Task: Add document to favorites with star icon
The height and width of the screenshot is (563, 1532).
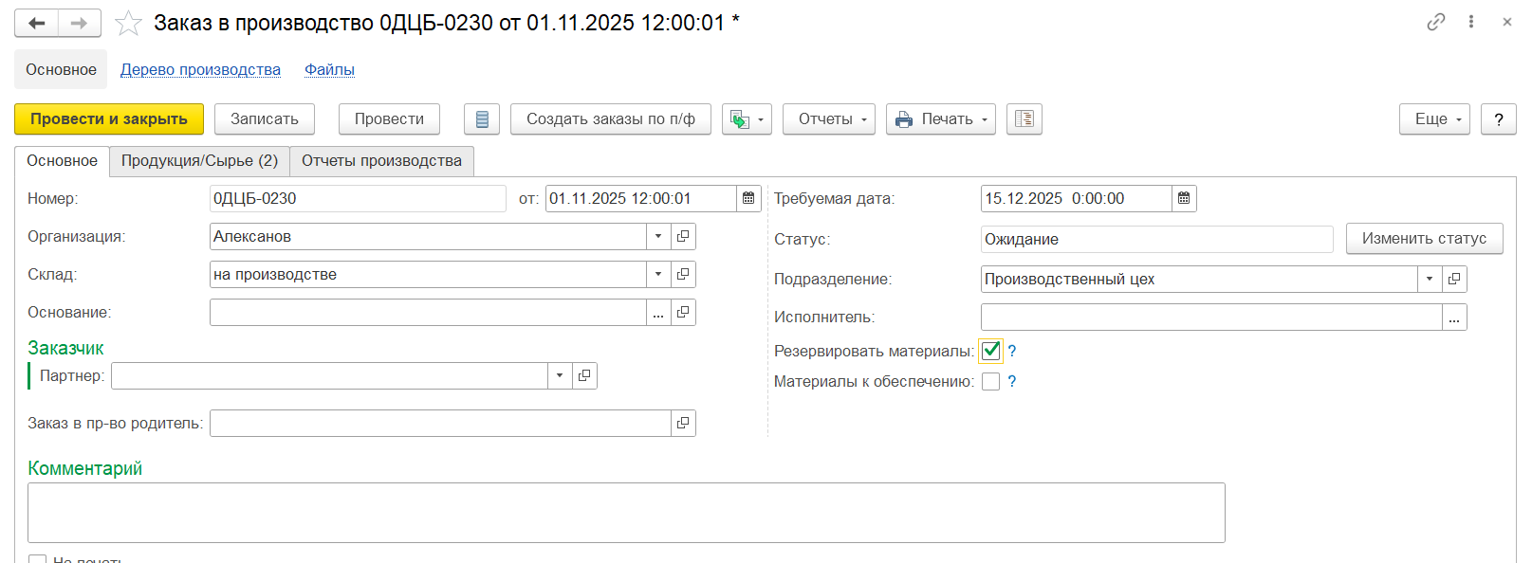Action: click(x=128, y=23)
